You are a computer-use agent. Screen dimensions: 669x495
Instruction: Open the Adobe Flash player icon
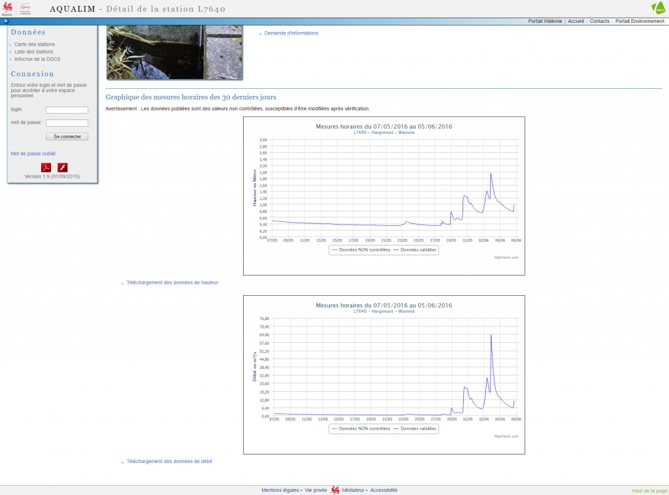click(63, 168)
